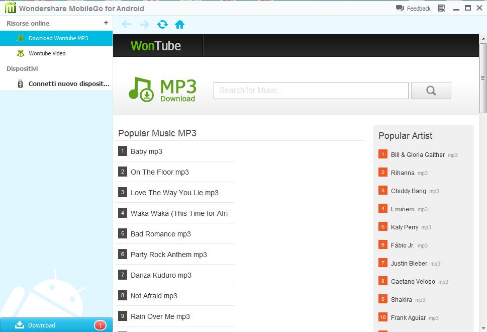Open Love The Way You Lie mp3
487x332 pixels.
coord(174,193)
